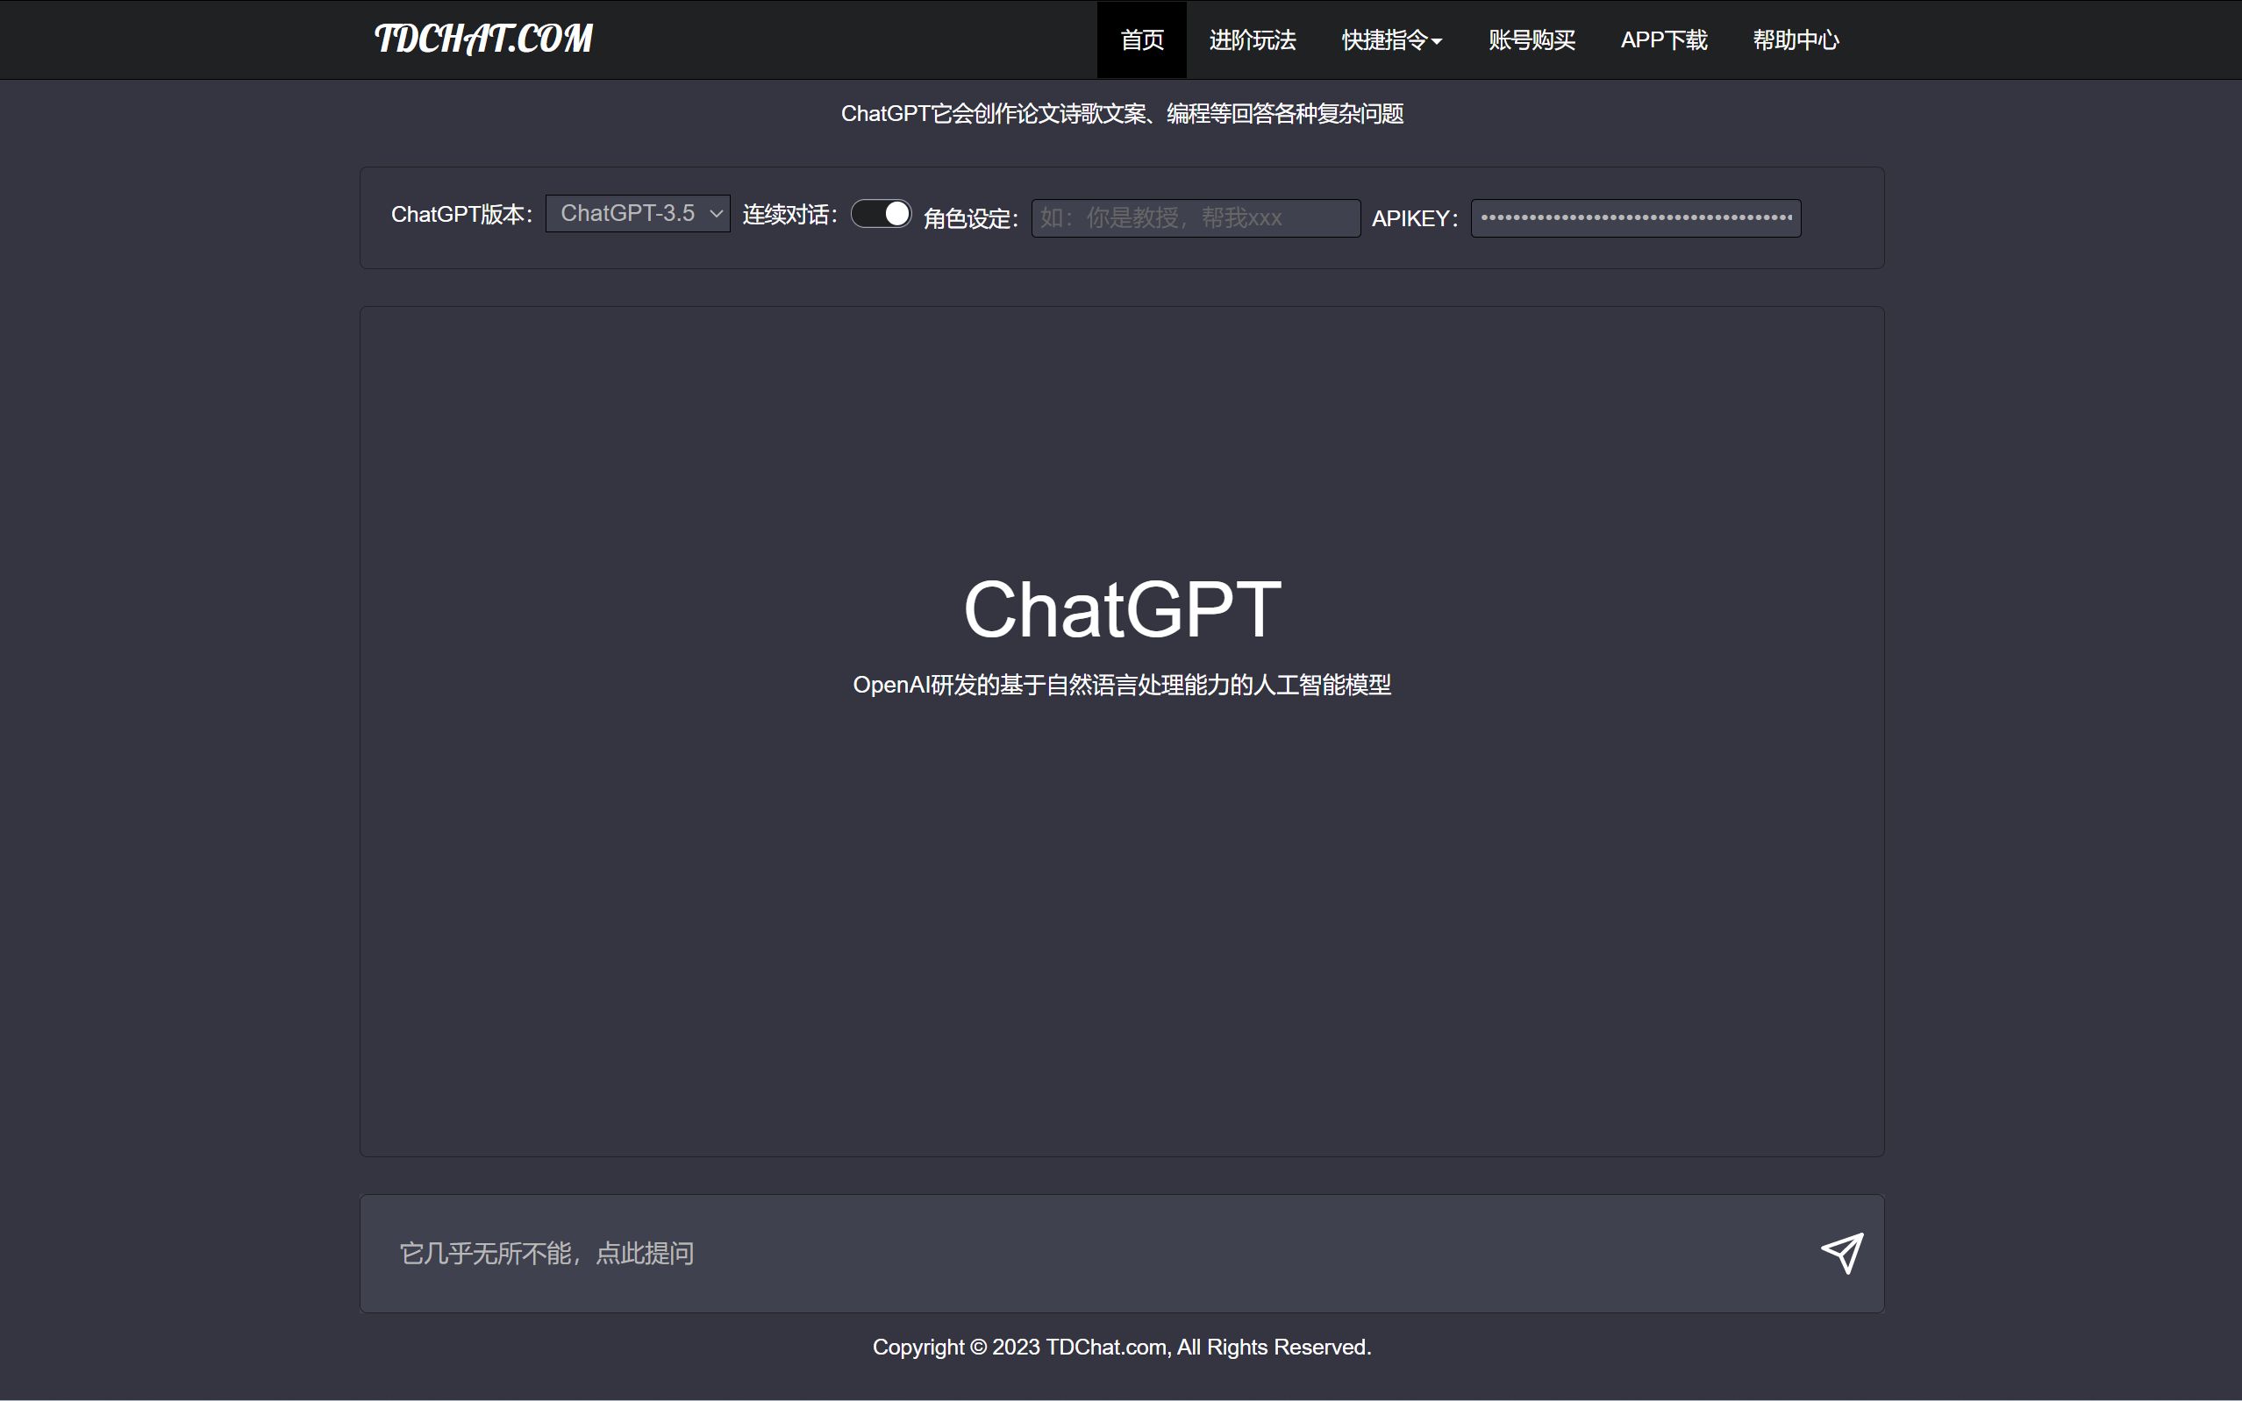Screen dimensions: 2242x1401
Task: Toggle the 连续对话 switch
Action: (x=881, y=214)
